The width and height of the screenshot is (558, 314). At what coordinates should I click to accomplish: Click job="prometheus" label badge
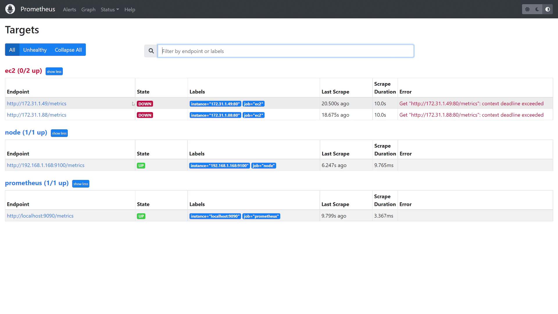pyautogui.click(x=261, y=216)
